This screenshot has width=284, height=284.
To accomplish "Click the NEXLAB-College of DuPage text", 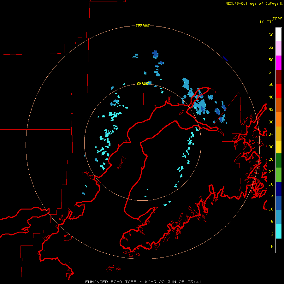I will coord(252,3).
